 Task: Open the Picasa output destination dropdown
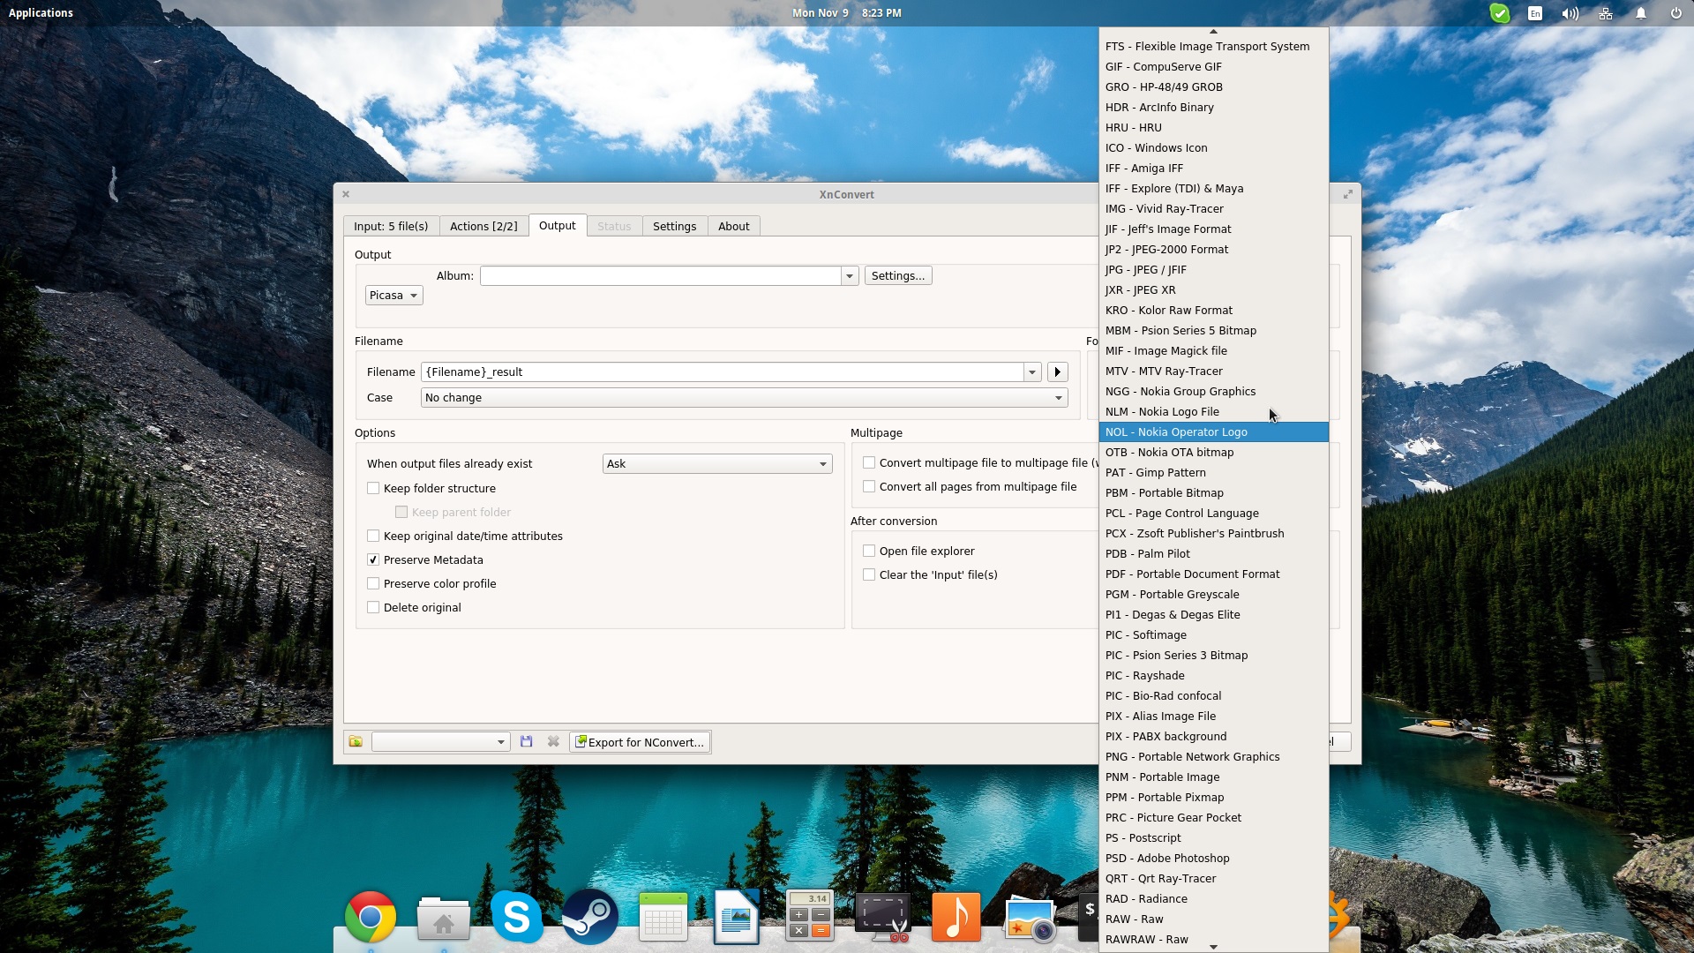tap(394, 296)
